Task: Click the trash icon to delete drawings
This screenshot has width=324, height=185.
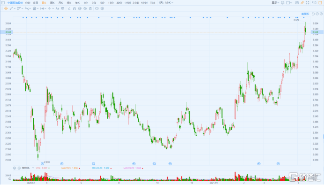Action: [90, 8]
